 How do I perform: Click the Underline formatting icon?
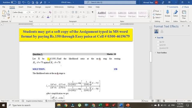click(20, 17)
